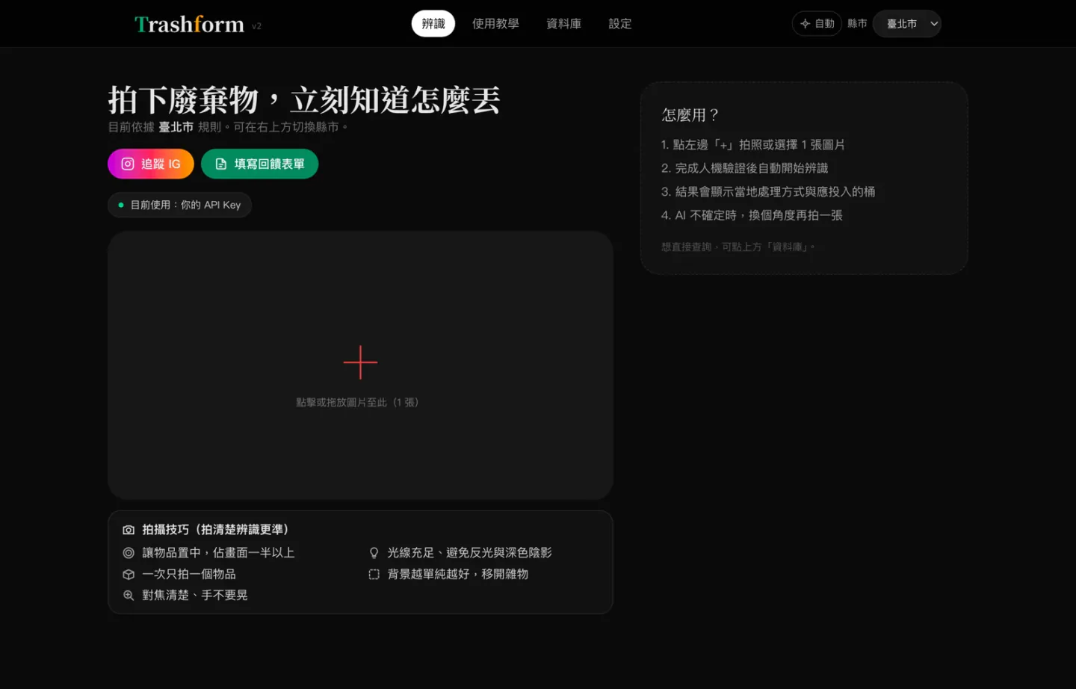The image size is (1076, 689).
Task: Click the target icon beside 讓物品置中
Action: pyautogui.click(x=129, y=553)
